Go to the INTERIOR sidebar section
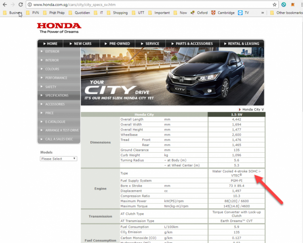Viewport: 303px width, 243px height. coord(59,60)
